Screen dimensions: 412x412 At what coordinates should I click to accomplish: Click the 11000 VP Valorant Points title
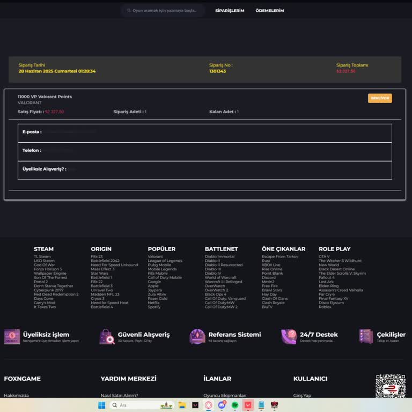pos(45,97)
